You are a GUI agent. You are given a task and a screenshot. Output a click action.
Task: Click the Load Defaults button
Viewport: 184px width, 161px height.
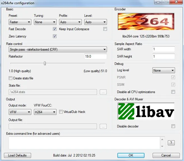coord(17,155)
